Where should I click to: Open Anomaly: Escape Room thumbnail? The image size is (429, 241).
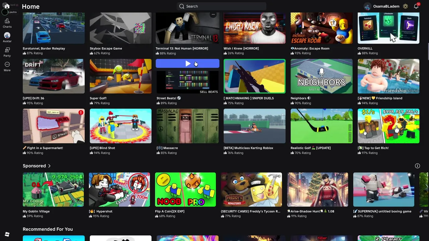pos(321,28)
